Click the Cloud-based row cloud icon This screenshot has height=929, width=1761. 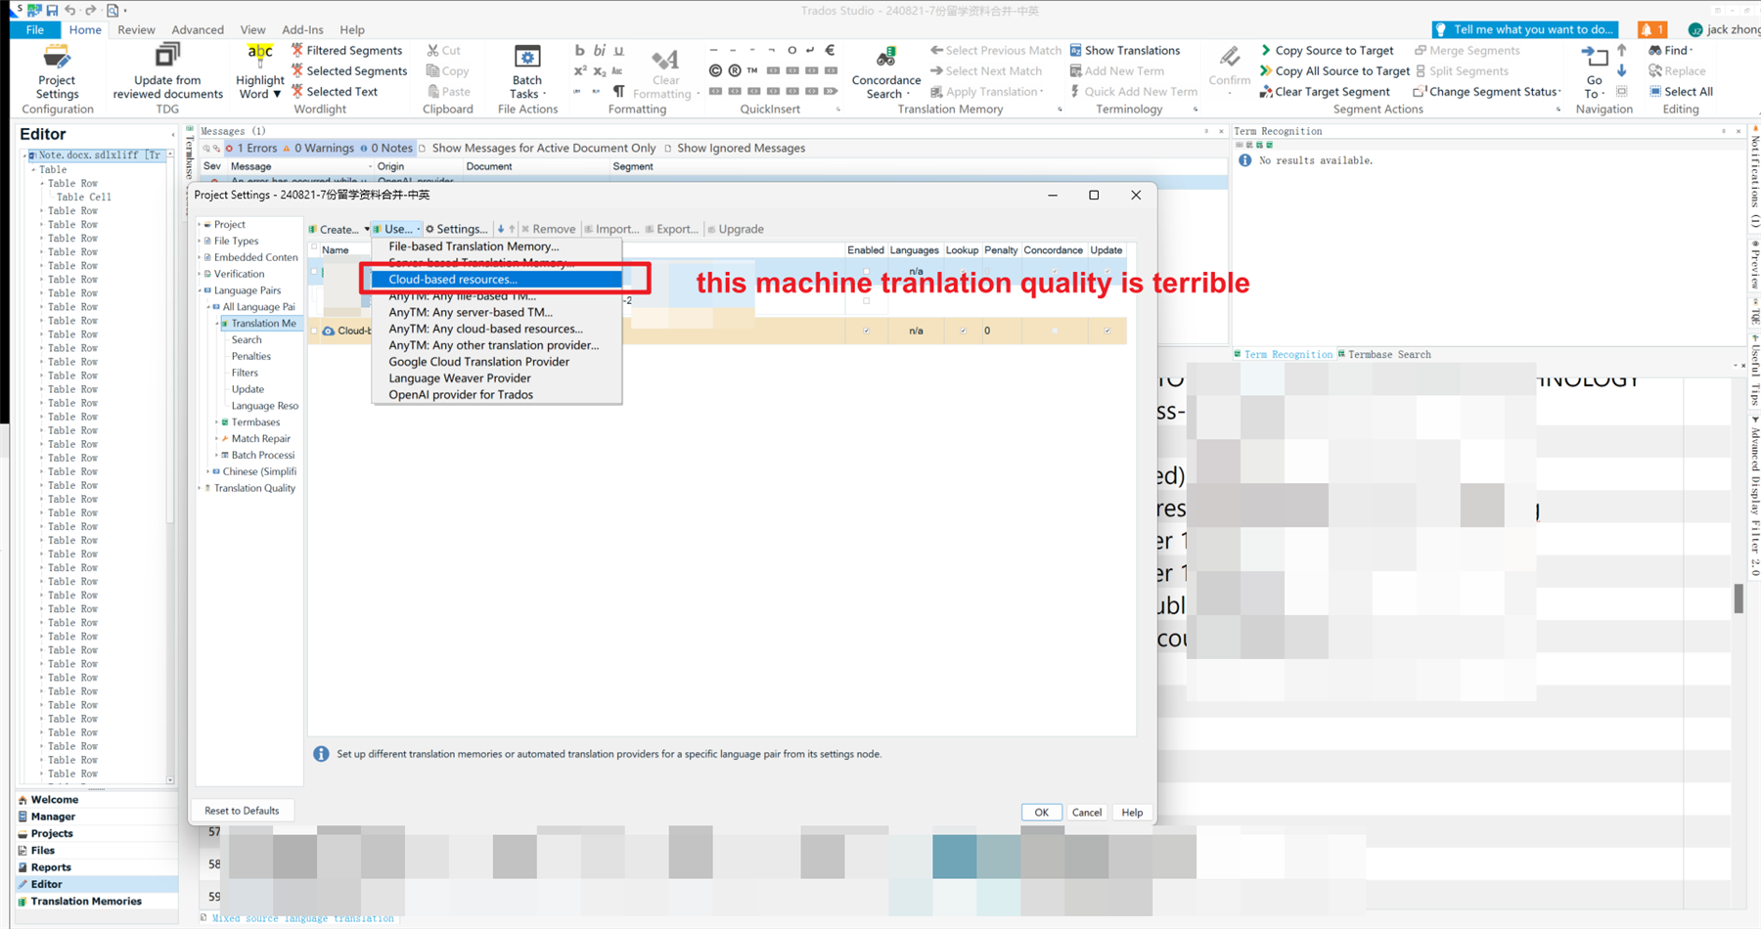pos(329,331)
